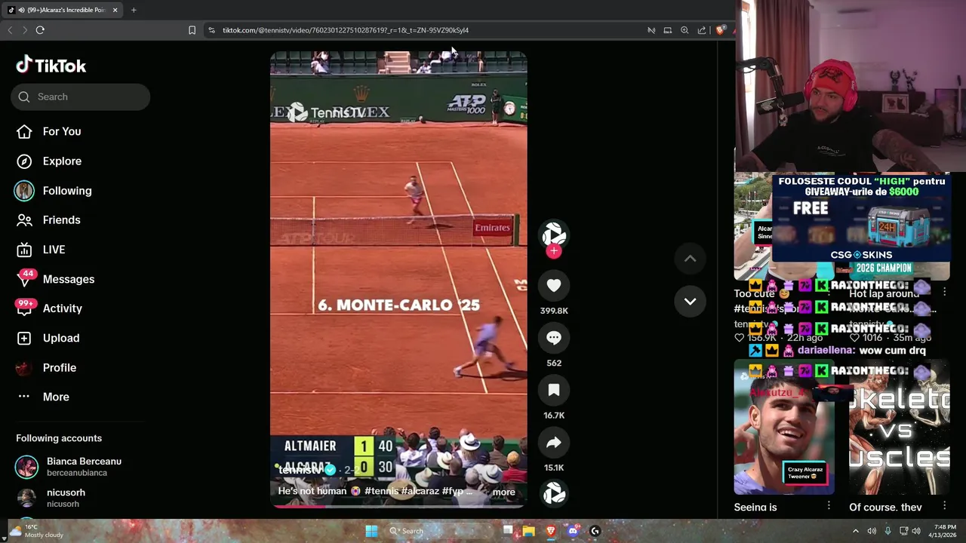The image size is (966, 543).
Task: Open the tennistv username on the video
Action: pos(300,470)
